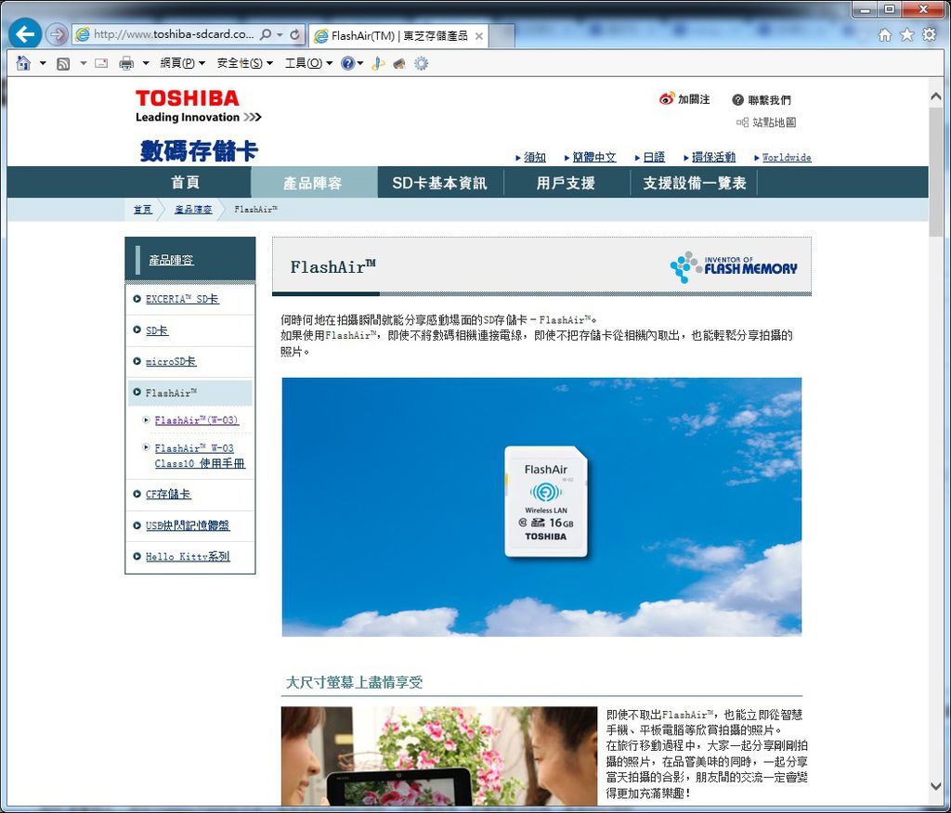Image resolution: width=951 pixels, height=813 pixels.
Task: Click the Inventor of Flash Memory logo
Action: 734,266
